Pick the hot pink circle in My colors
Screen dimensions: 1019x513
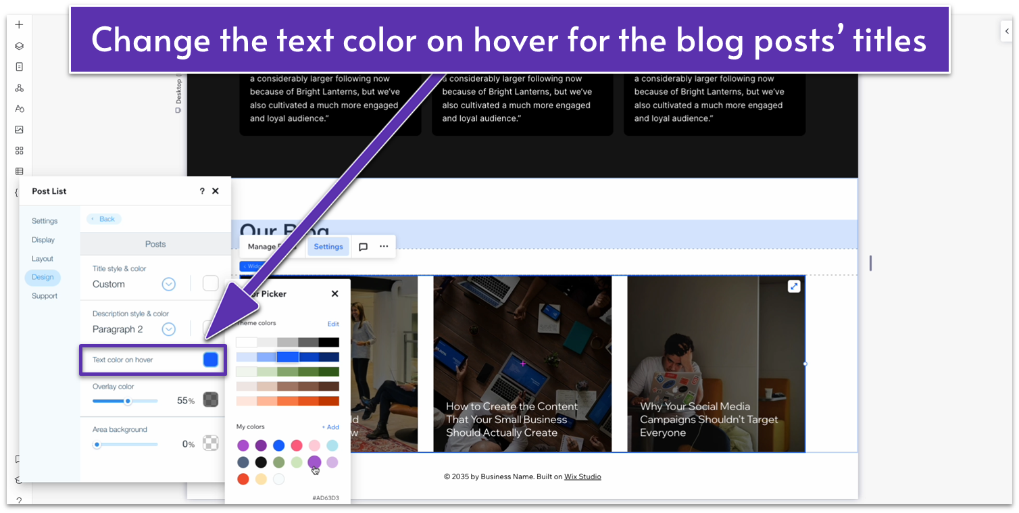coord(297,445)
